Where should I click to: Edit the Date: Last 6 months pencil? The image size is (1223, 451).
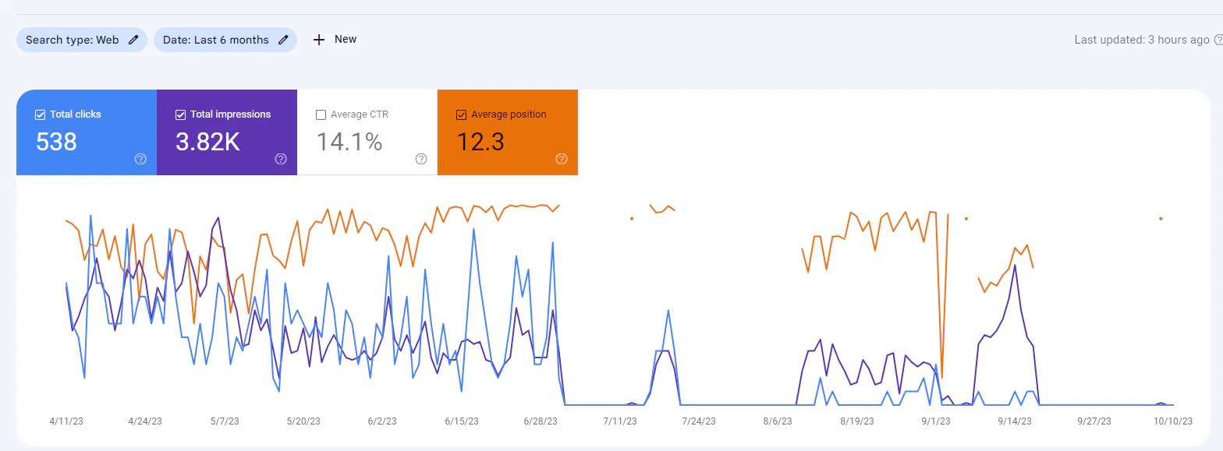point(283,40)
